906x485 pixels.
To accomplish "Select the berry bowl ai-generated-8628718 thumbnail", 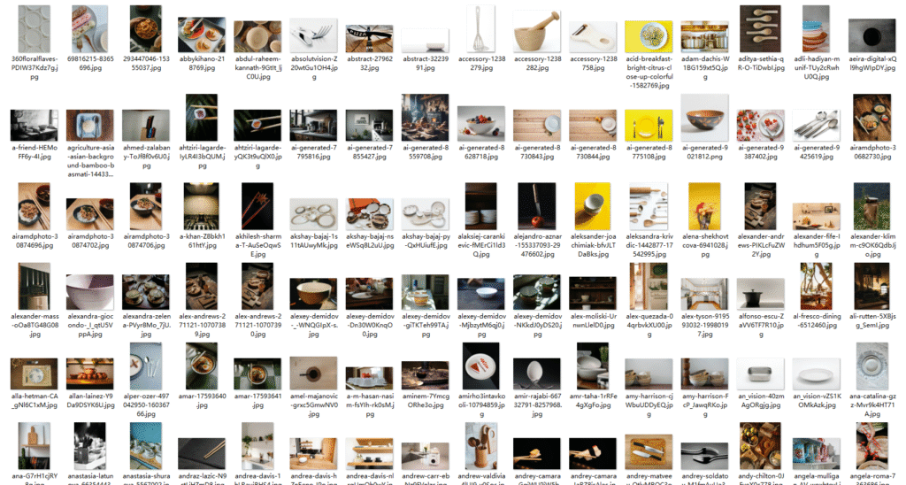I will (480, 124).
